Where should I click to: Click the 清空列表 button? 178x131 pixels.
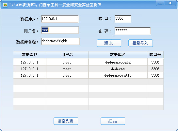click(x=66, y=121)
